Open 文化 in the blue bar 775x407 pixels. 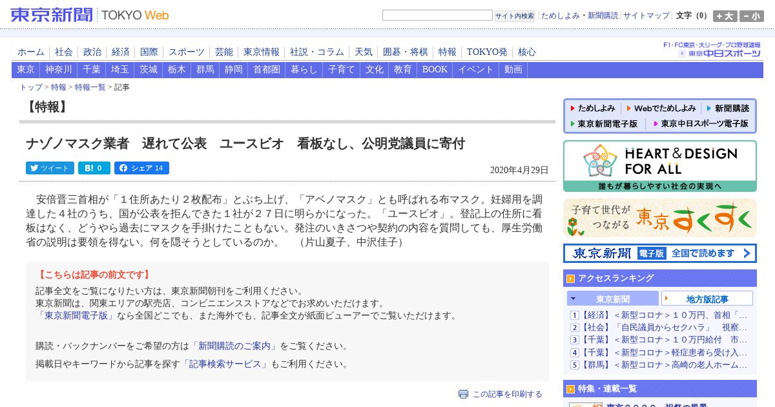(x=375, y=70)
